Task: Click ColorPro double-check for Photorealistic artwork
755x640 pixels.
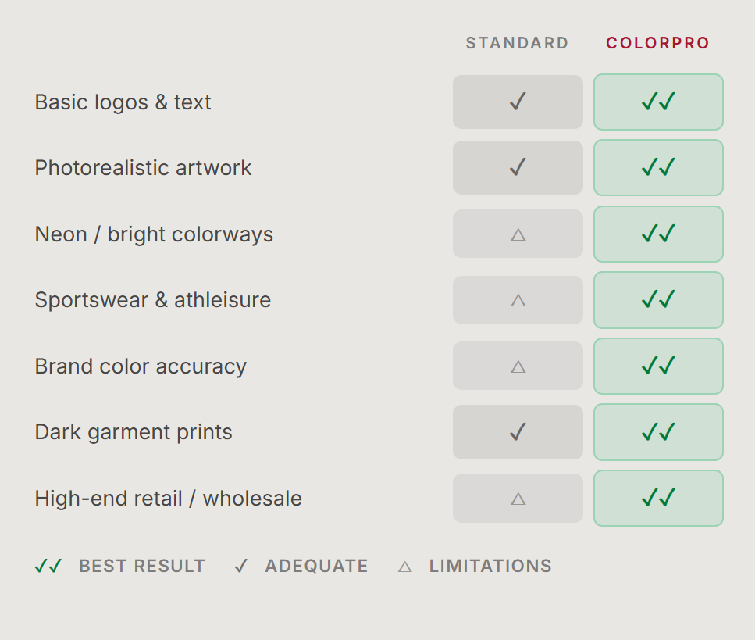Action: tap(658, 167)
